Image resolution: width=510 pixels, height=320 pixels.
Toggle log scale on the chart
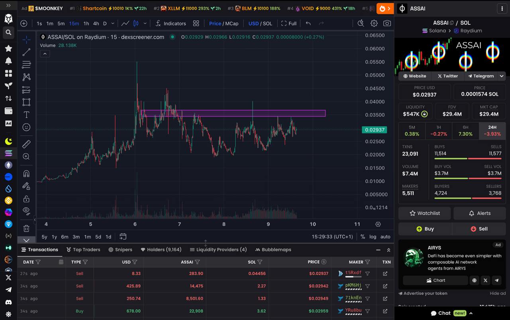click(373, 236)
